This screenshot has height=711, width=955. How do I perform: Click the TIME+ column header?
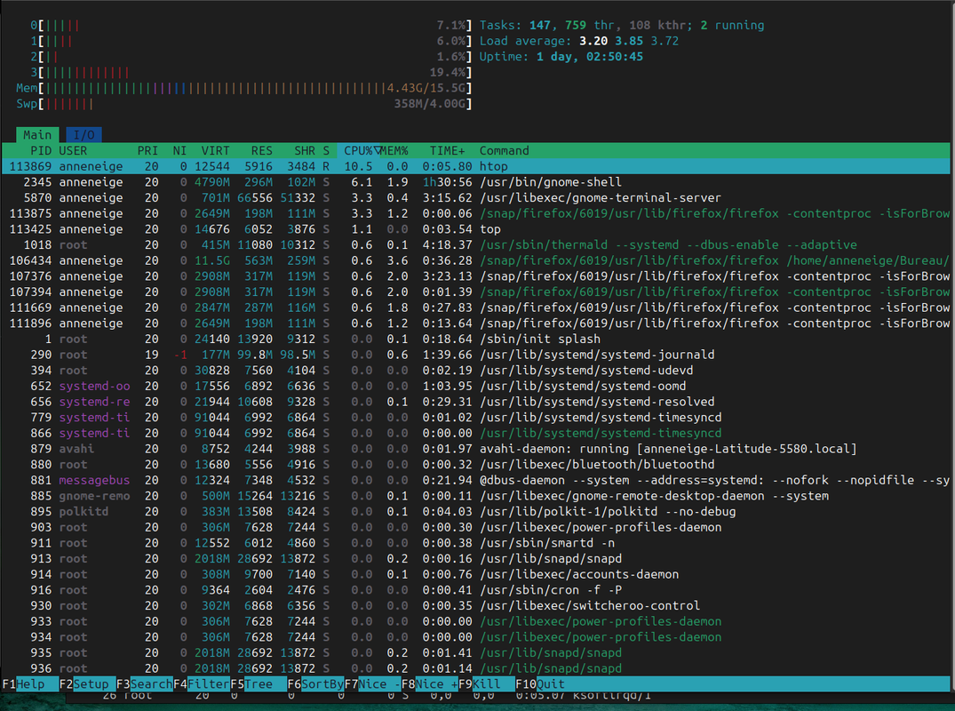(x=447, y=150)
